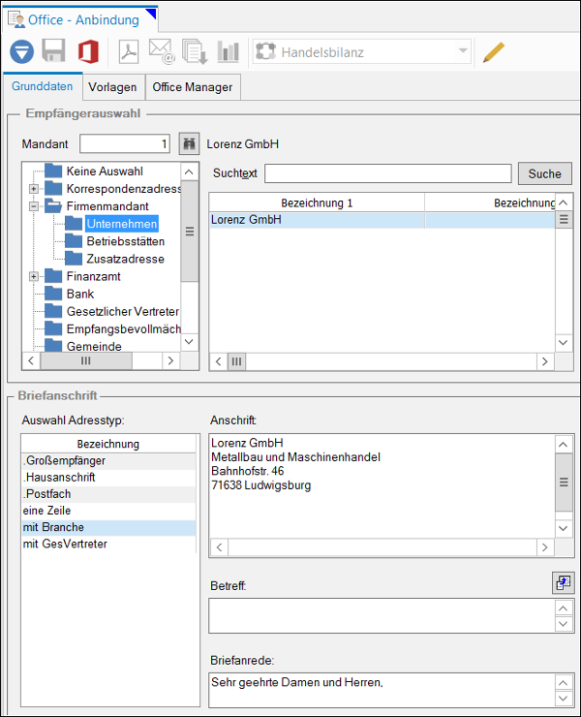The width and height of the screenshot is (581, 717).
Task: Select the eine Zeile address type
Action: [108, 511]
